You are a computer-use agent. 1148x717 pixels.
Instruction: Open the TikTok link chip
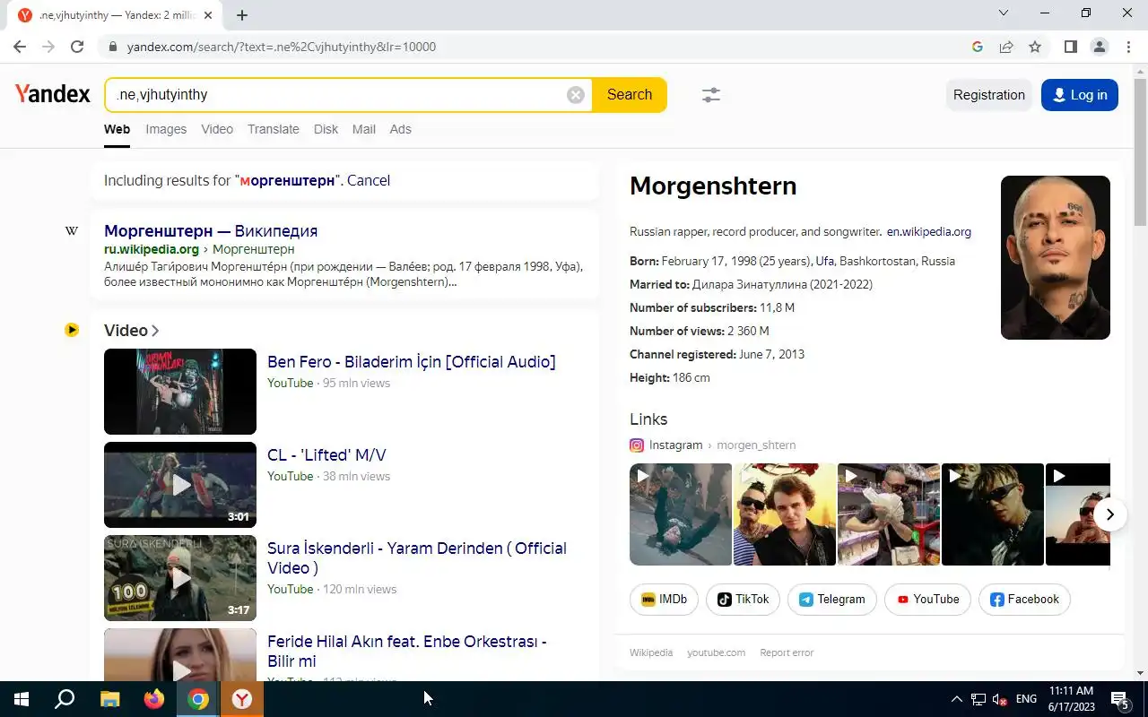[x=743, y=600]
